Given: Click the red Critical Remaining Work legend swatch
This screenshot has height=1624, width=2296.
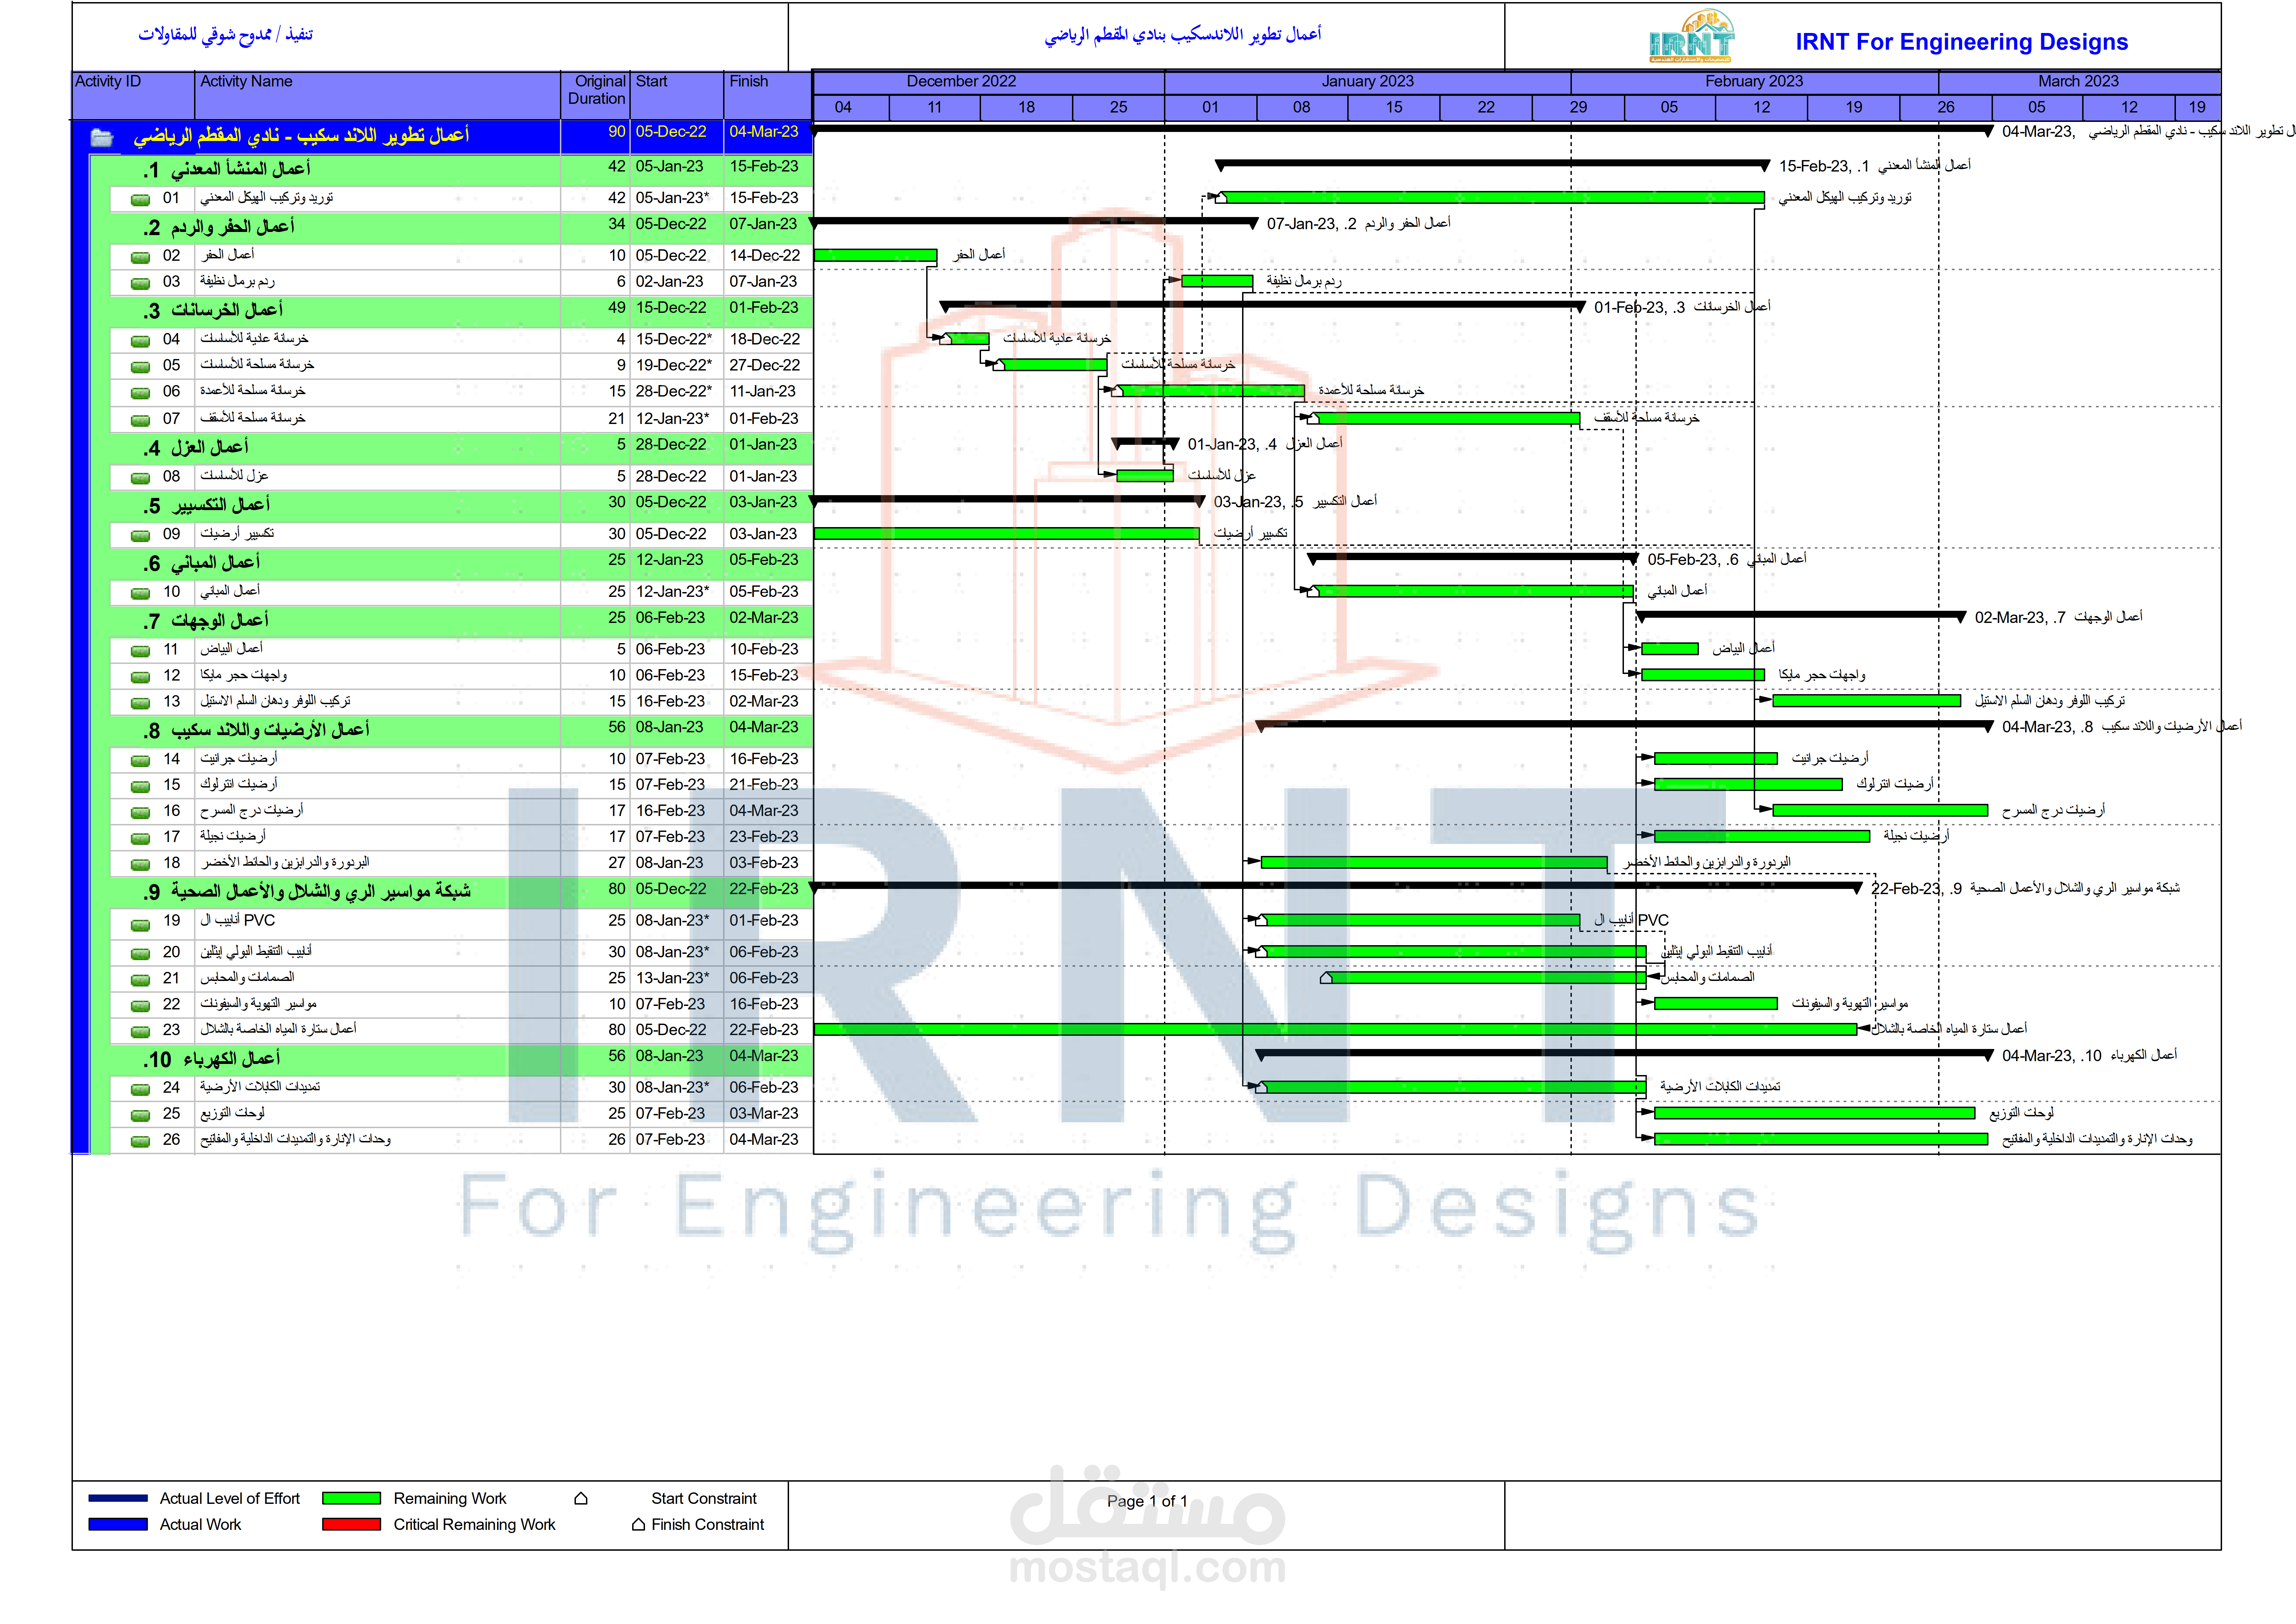Looking at the screenshot, I should pyautogui.click(x=351, y=1524).
